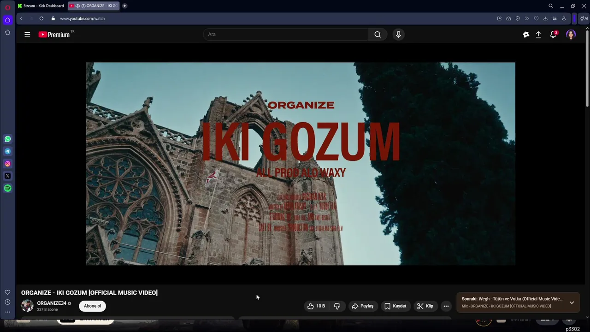Open Opera sidebar history clock
This screenshot has width=590, height=332.
(7, 302)
